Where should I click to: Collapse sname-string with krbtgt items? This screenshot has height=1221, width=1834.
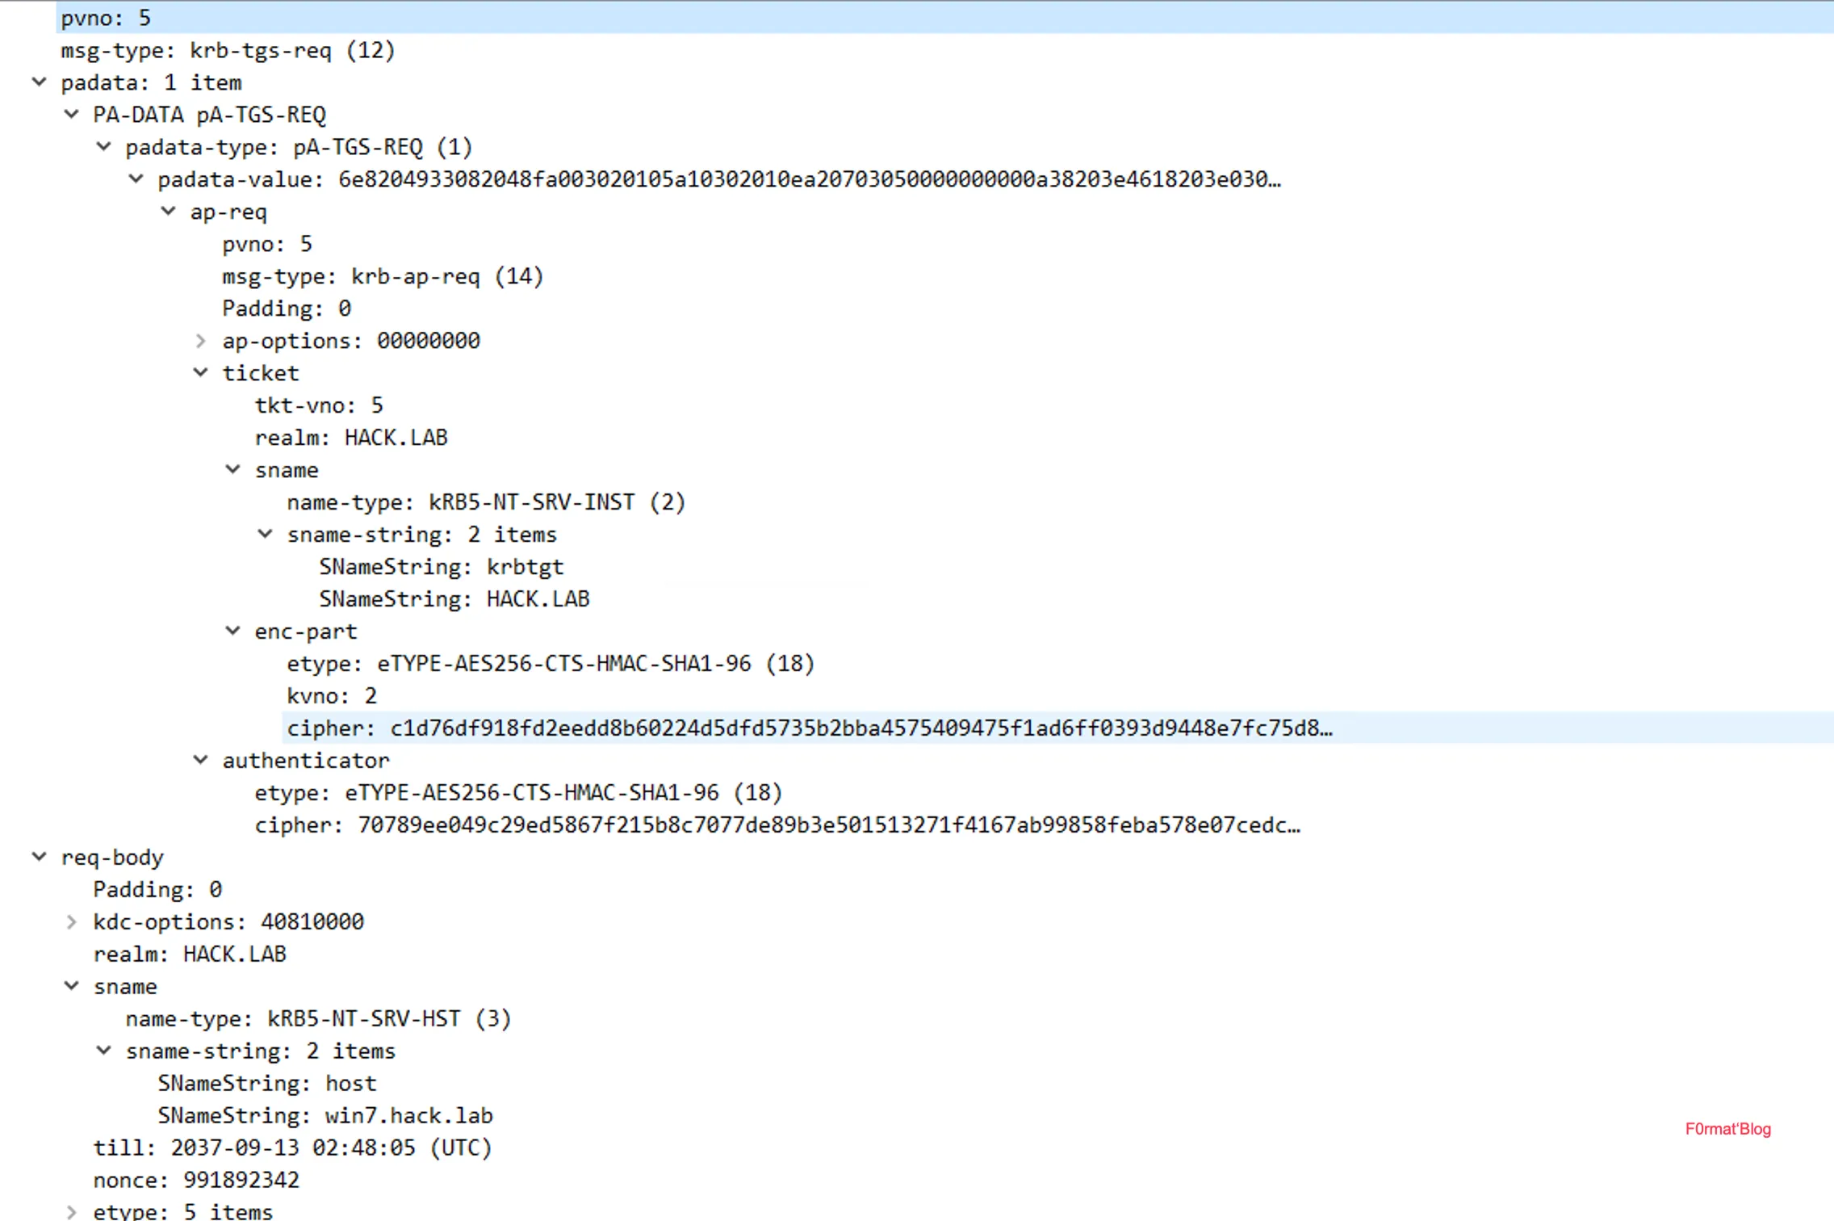pyautogui.click(x=266, y=535)
